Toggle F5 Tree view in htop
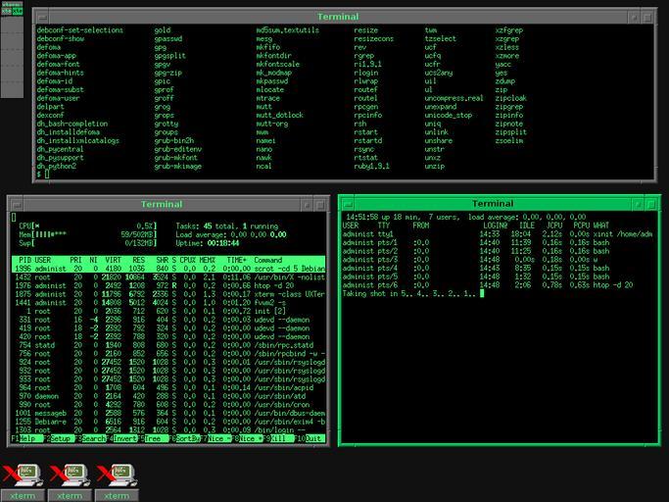Screen dimensions: 669x502 [156, 440]
